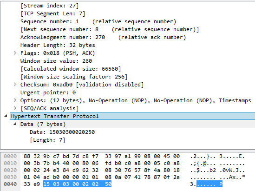Click hex byte e9 on row 0040

[x=37, y=184]
